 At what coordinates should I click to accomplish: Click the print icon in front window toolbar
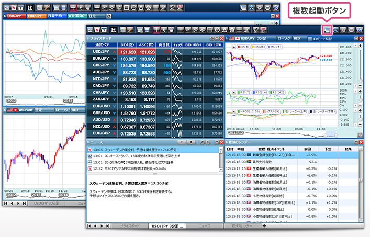[x=351, y=30]
